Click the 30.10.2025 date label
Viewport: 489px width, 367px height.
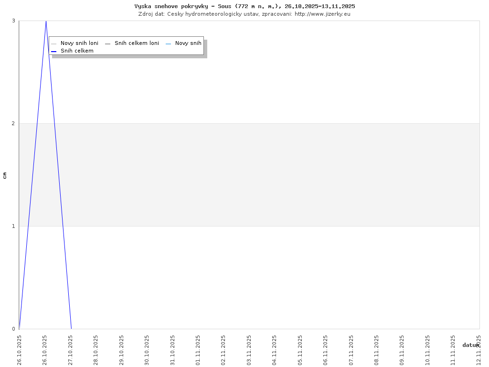coord(147,350)
